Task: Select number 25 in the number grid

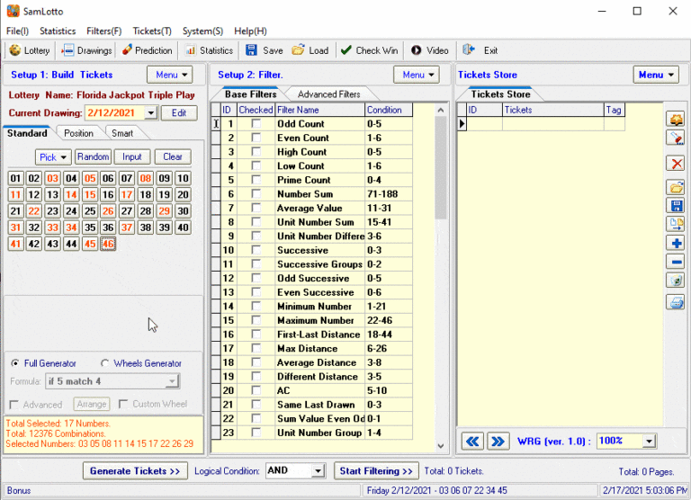Action: (x=89, y=211)
